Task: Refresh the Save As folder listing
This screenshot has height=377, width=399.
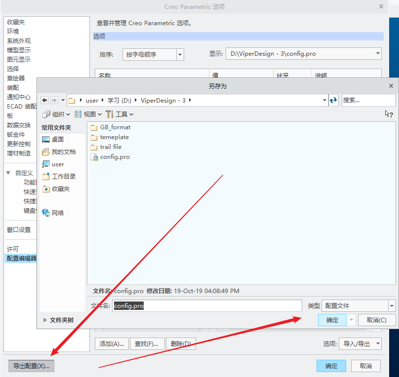Action: coord(333,100)
